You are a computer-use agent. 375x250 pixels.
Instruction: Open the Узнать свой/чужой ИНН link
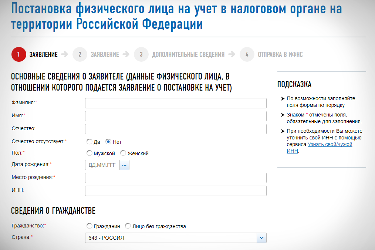[x=330, y=145]
